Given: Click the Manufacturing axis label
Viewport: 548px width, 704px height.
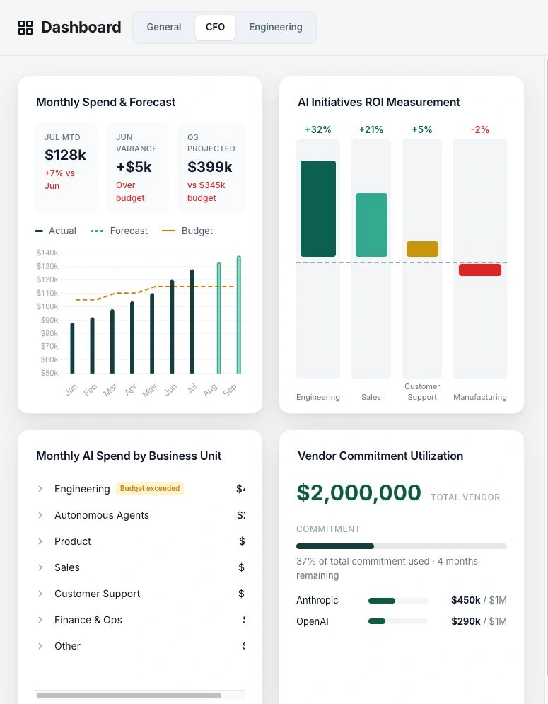Looking at the screenshot, I should coord(480,397).
